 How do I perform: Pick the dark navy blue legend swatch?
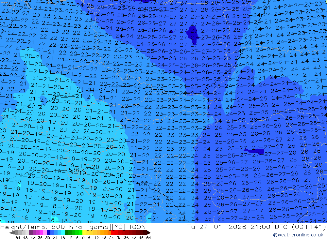pos(48,233)
